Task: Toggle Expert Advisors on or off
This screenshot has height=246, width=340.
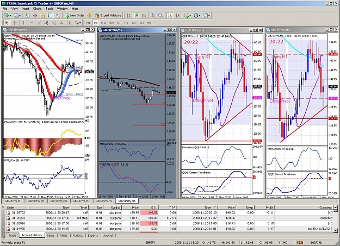Action: pos(108,15)
